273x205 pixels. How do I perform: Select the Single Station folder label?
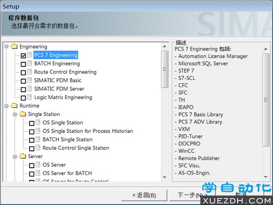click(44, 114)
